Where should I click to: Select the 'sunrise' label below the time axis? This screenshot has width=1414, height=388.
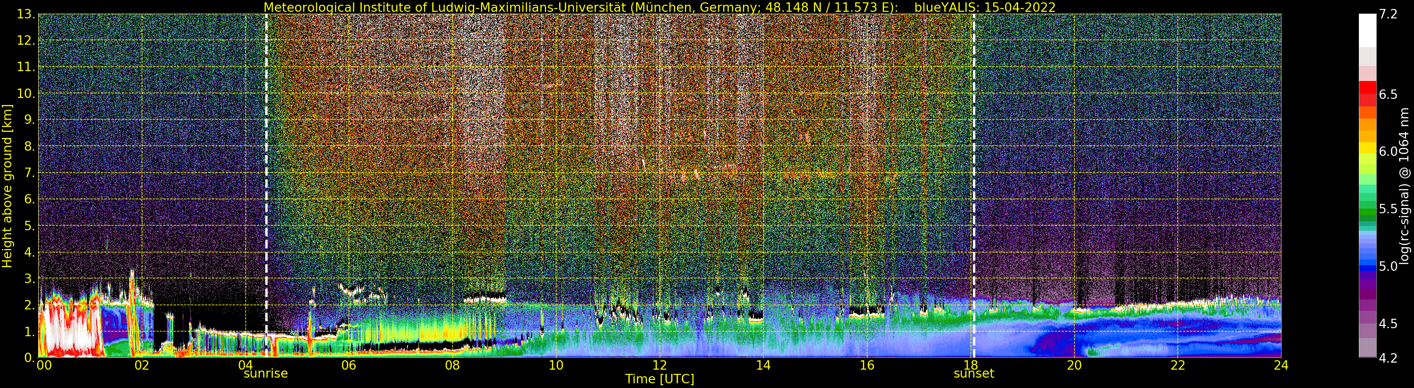pos(266,374)
